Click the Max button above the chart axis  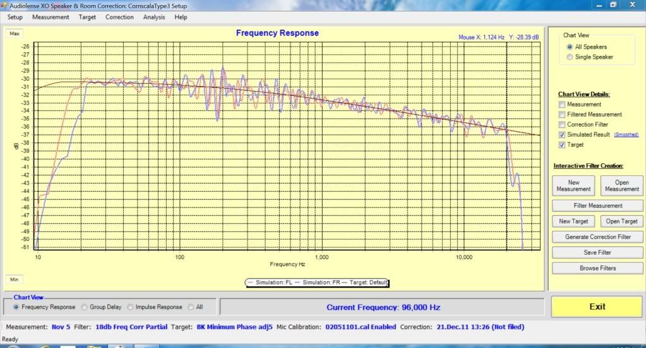click(x=15, y=33)
